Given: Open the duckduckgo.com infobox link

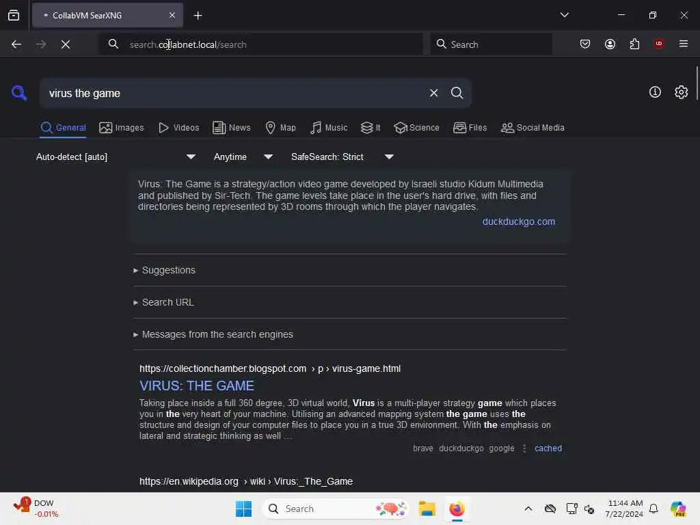Looking at the screenshot, I should 519,222.
